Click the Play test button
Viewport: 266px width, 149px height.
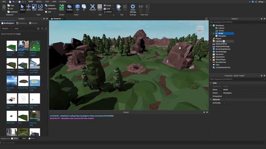118,7
